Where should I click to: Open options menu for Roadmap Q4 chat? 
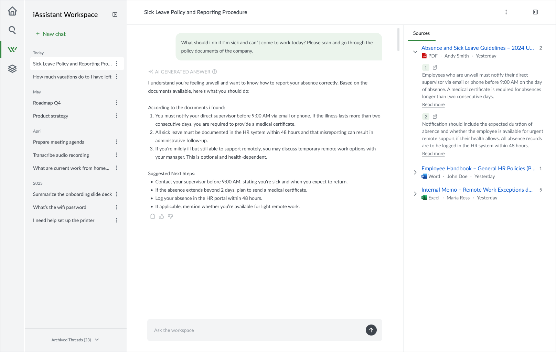[117, 103]
